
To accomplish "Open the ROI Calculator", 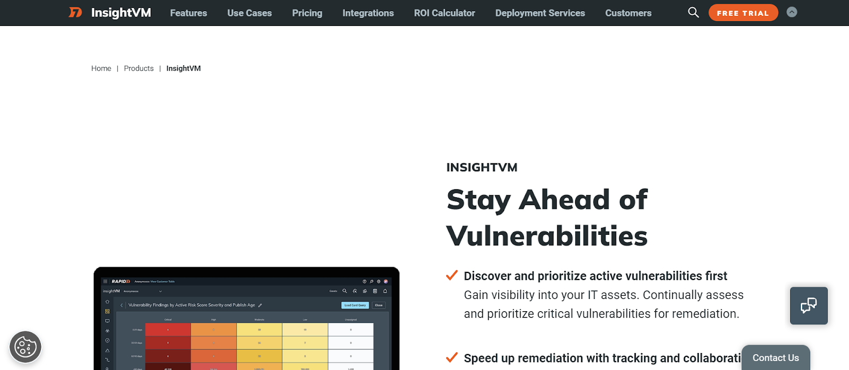I will pyautogui.click(x=445, y=13).
